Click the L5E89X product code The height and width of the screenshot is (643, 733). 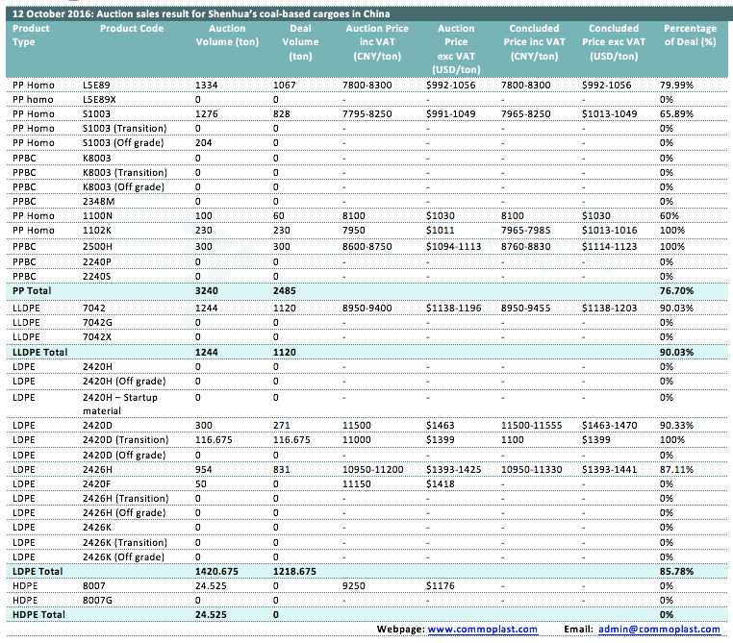point(99,99)
